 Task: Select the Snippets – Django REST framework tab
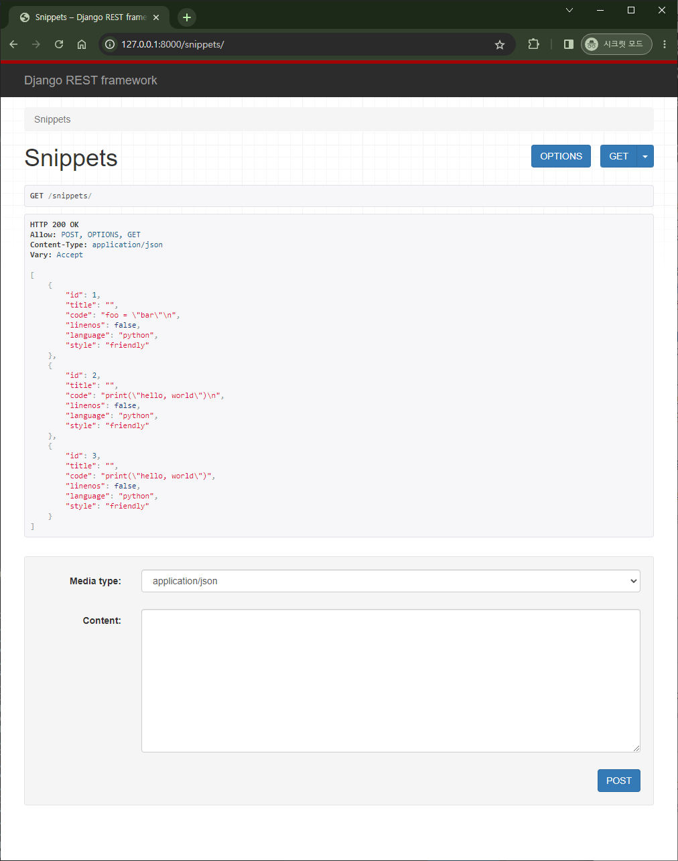[x=90, y=17]
